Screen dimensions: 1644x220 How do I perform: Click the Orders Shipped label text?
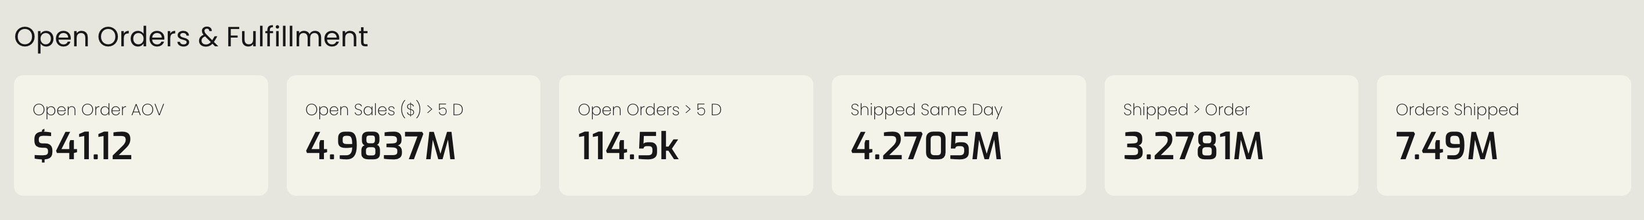[1457, 109]
